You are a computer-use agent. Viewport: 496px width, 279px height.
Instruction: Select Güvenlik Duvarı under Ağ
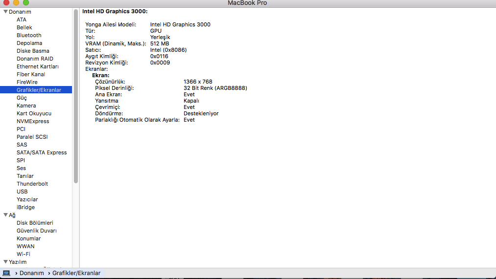[x=37, y=231]
